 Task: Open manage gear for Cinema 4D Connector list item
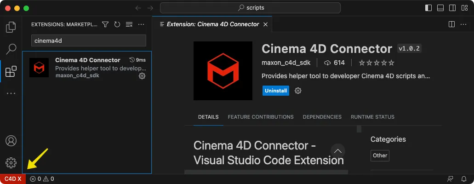point(142,76)
